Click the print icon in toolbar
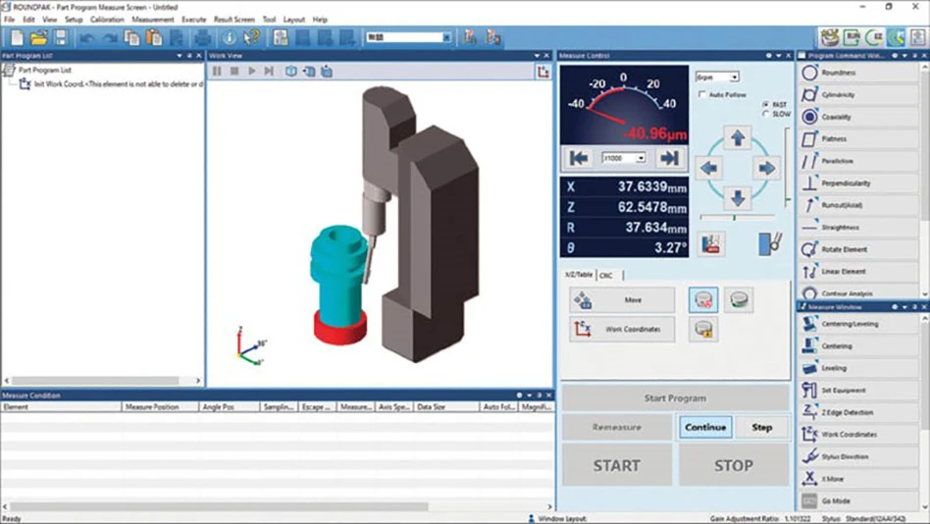 [202, 37]
